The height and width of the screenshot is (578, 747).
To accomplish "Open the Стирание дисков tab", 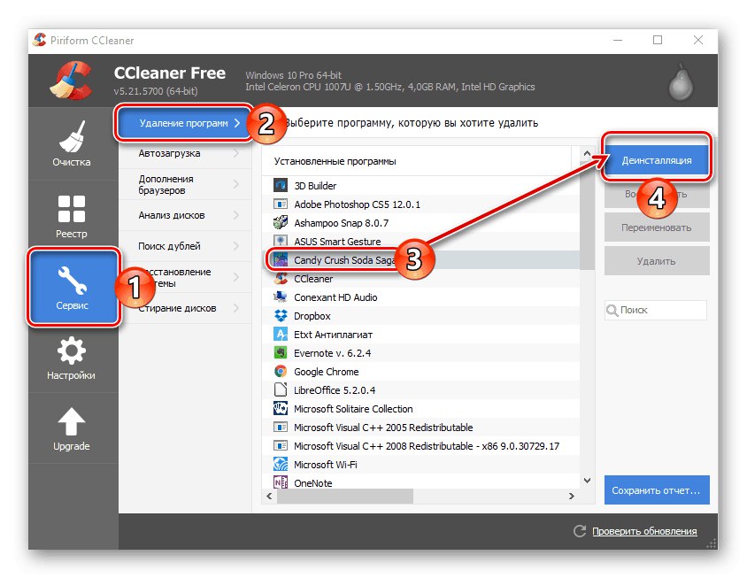I will [x=185, y=308].
